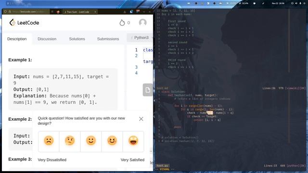The height and width of the screenshot is (173, 308).
Task: Click the document notes icon beside the editor
Action: (148, 90)
